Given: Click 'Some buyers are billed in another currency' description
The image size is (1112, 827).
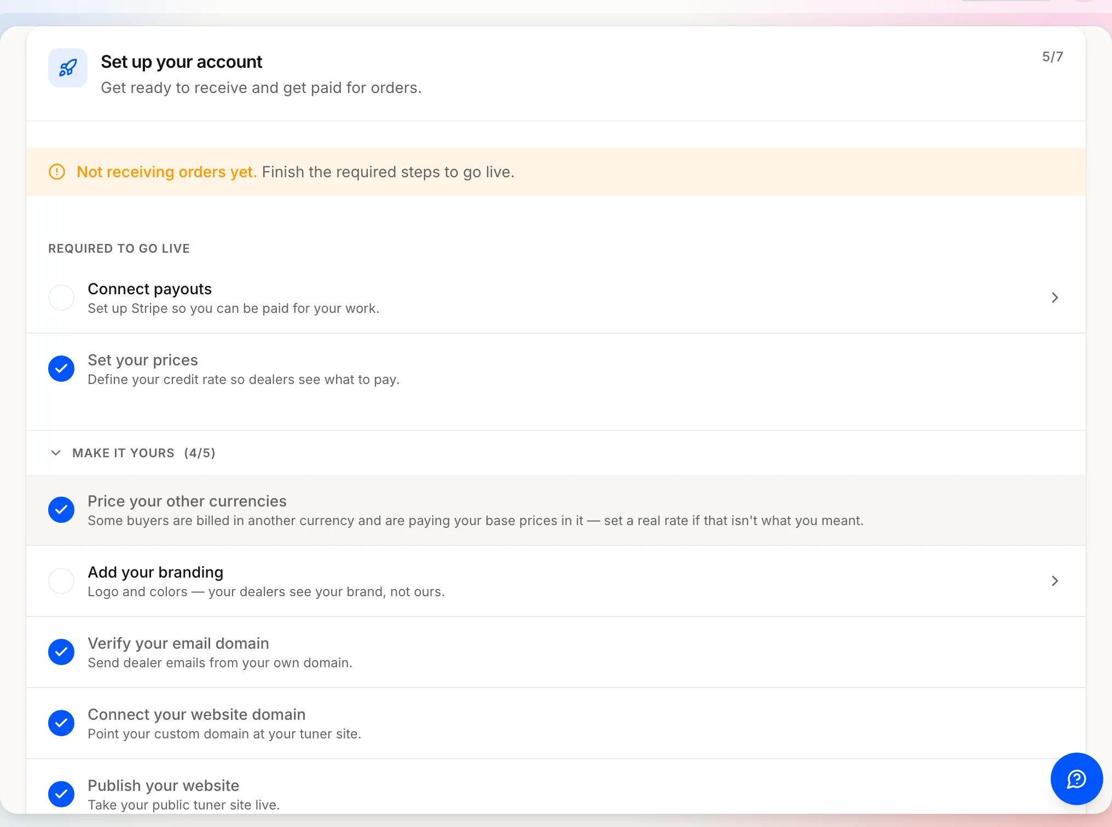Looking at the screenshot, I should 476,521.
